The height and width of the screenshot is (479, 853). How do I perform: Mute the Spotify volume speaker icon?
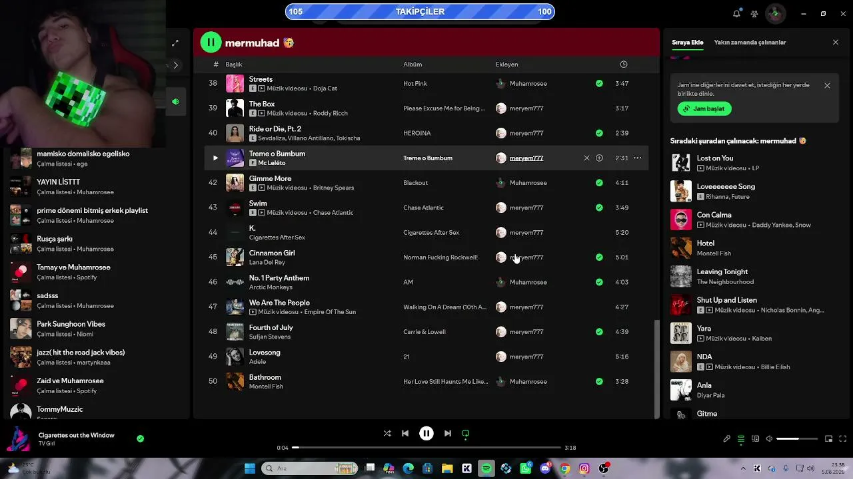point(769,439)
